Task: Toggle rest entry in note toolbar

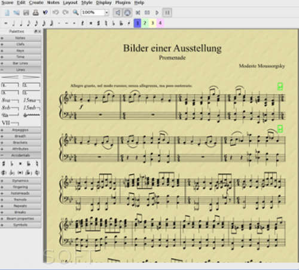Action: pyautogui.click(x=82, y=23)
